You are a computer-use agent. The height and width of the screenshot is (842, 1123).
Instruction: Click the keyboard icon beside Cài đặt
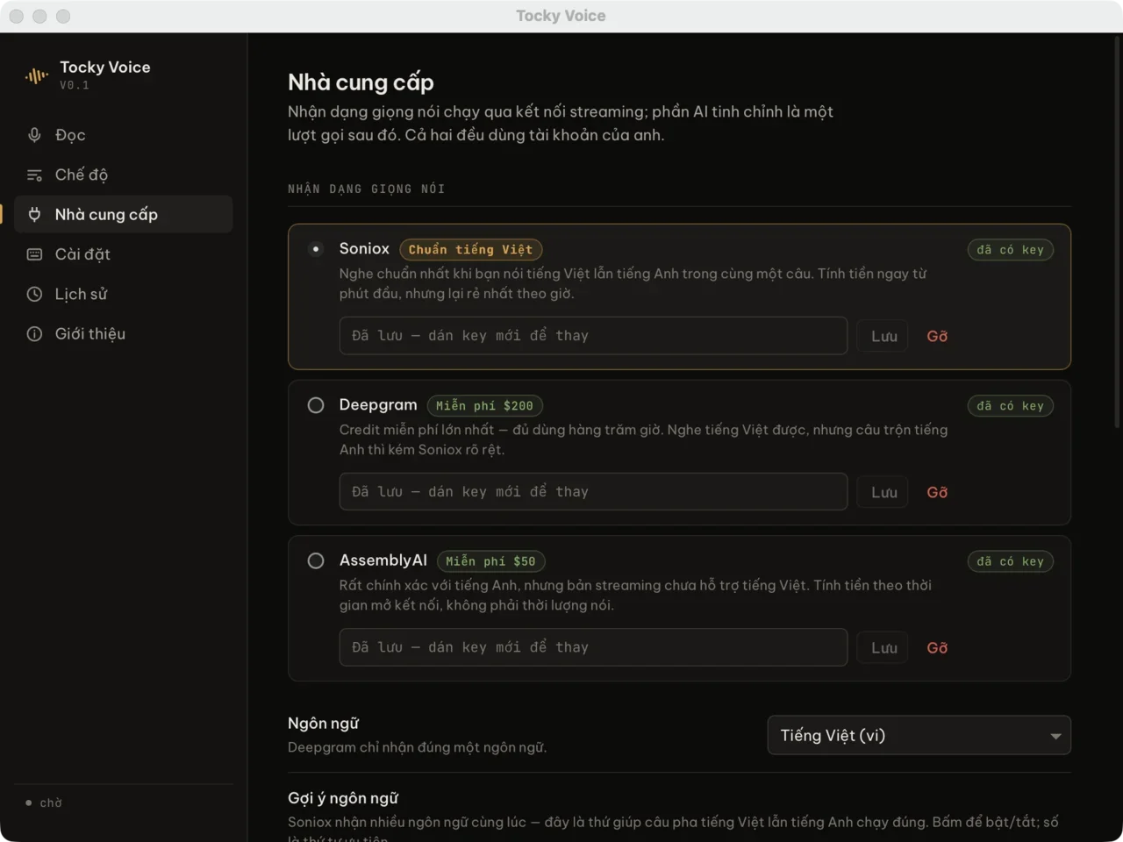pos(34,254)
